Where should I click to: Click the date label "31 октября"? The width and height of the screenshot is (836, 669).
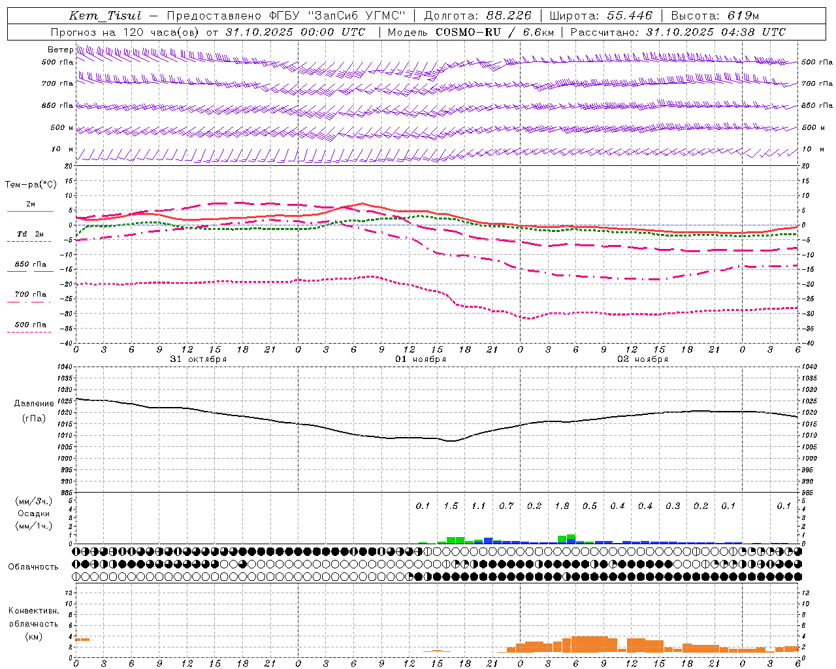199,359
